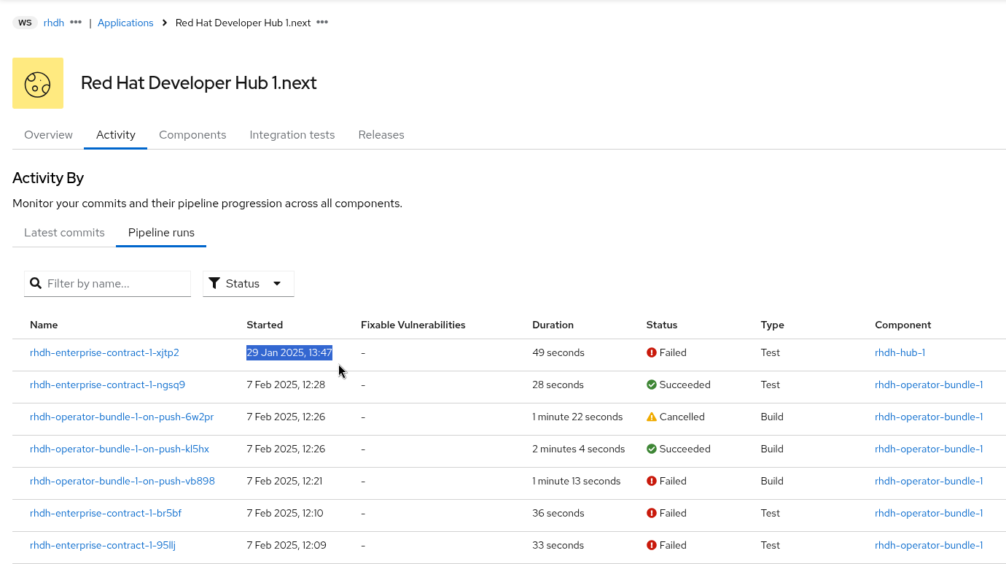Click the green Succeeded icon for ngsq9 run
The height and width of the screenshot is (564, 1006).
pyautogui.click(x=651, y=385)
